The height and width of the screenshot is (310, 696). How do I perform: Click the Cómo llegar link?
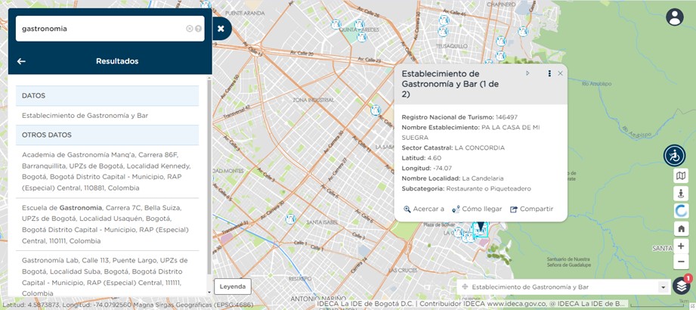tap(477, 209)
